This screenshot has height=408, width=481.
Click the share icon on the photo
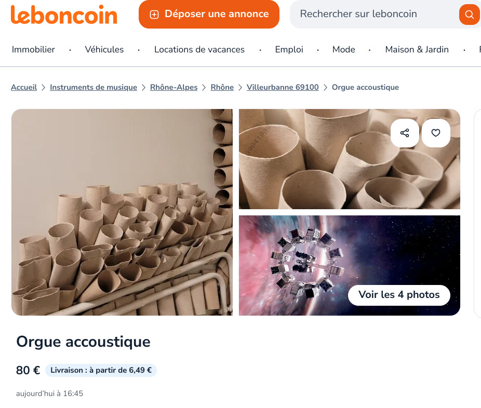405,133
